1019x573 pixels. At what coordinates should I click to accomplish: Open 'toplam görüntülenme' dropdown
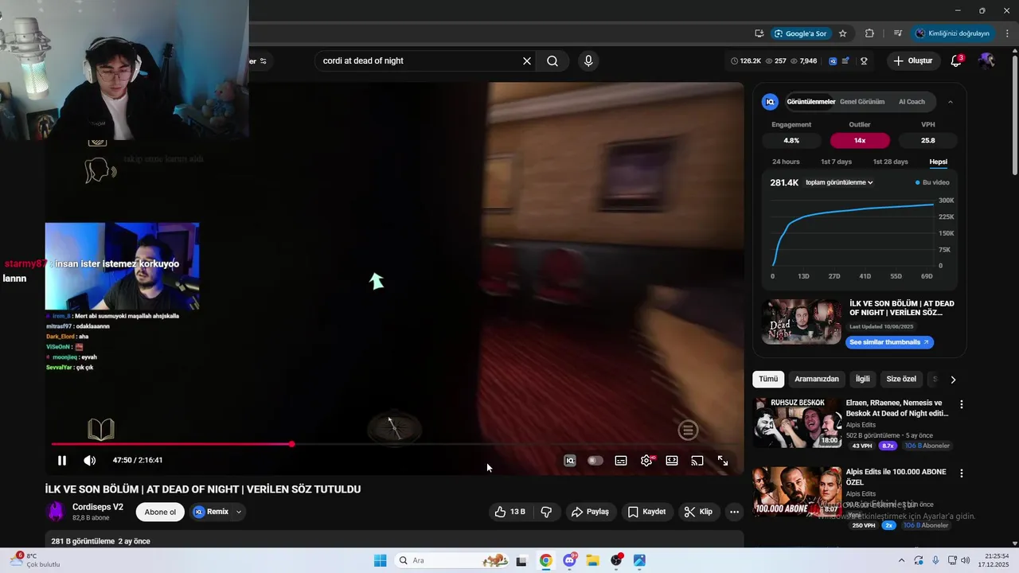point(839,182)
